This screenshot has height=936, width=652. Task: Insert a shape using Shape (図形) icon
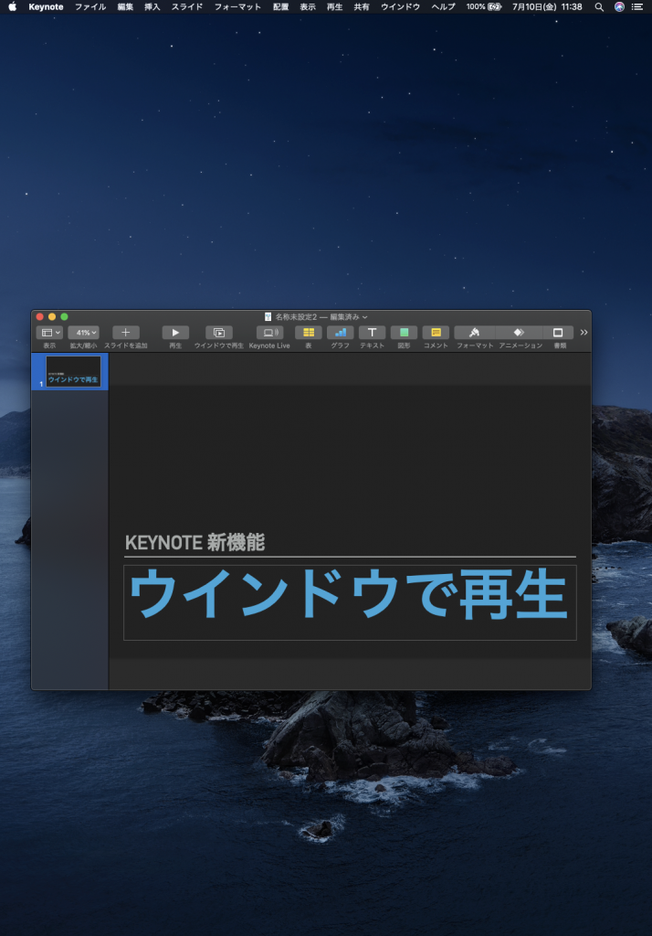click(404, 333)
